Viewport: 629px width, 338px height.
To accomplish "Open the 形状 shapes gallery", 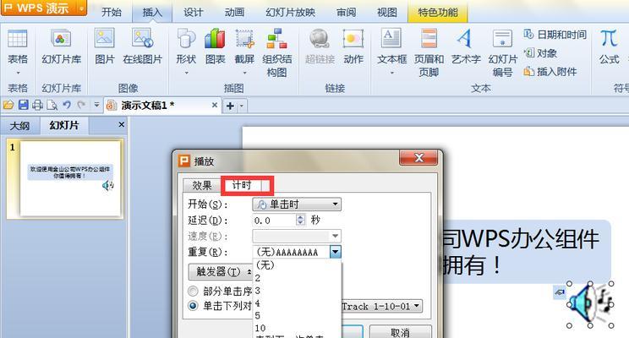I will (x=186, y=39).
